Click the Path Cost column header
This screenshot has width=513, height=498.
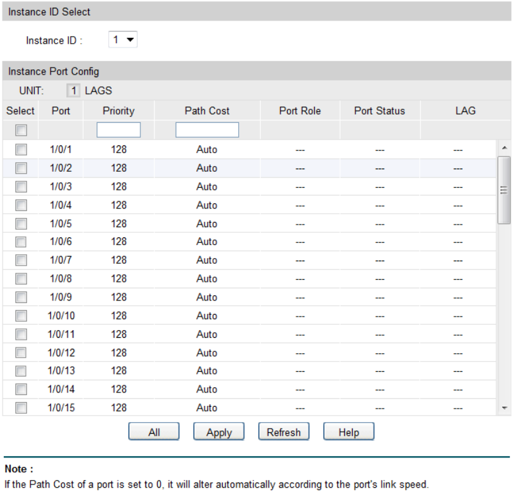(207, 111)
